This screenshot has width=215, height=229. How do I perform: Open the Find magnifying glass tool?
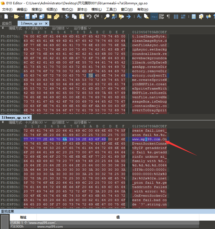pyautogui.click(x=107, y=17)
